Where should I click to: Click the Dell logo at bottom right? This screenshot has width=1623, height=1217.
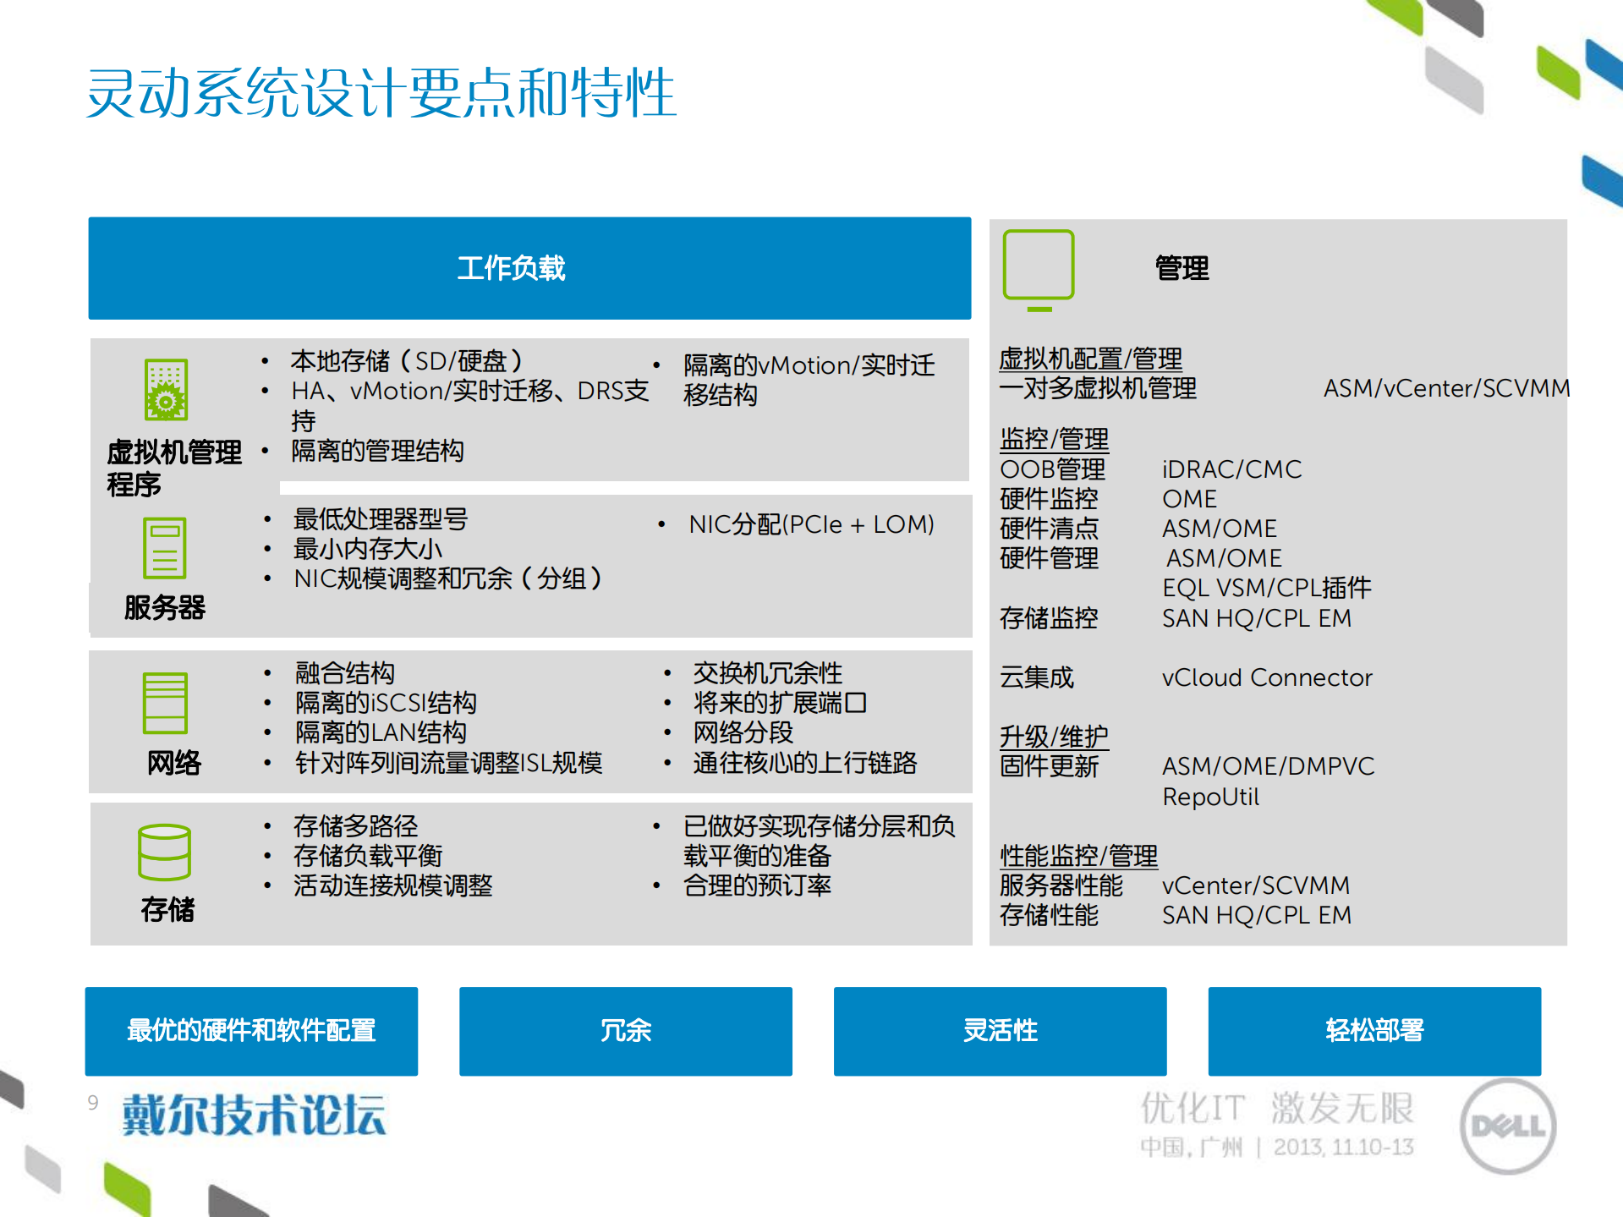(1505, 1126)
